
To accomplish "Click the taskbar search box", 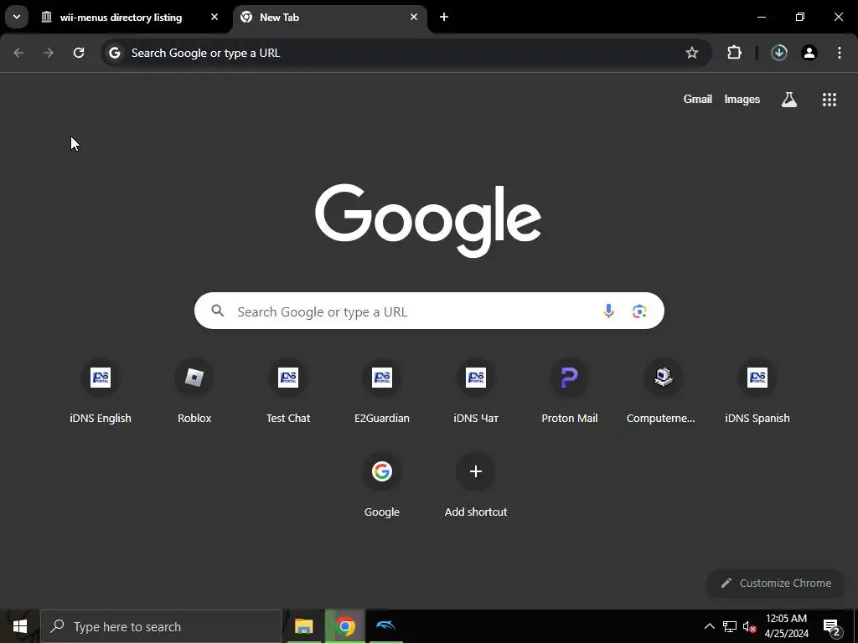I will pos(161,626).
